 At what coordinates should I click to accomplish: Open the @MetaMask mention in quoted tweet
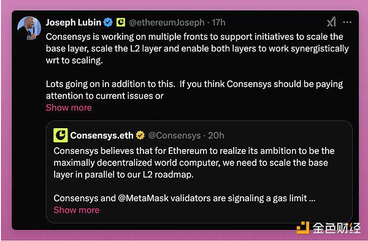coord(143,198)
